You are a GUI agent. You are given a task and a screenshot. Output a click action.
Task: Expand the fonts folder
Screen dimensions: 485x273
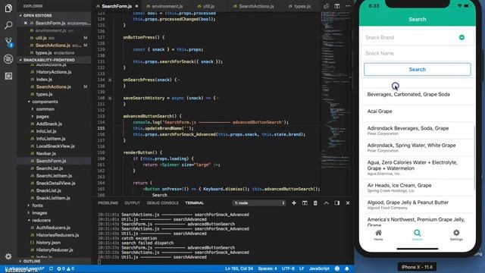[29, 206]
